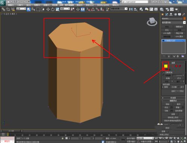Viewport: 187px width, 143px height.
Task: Click the Configure Modifier Sets icon
Action: pyautogui.click(x=183, y=56)
